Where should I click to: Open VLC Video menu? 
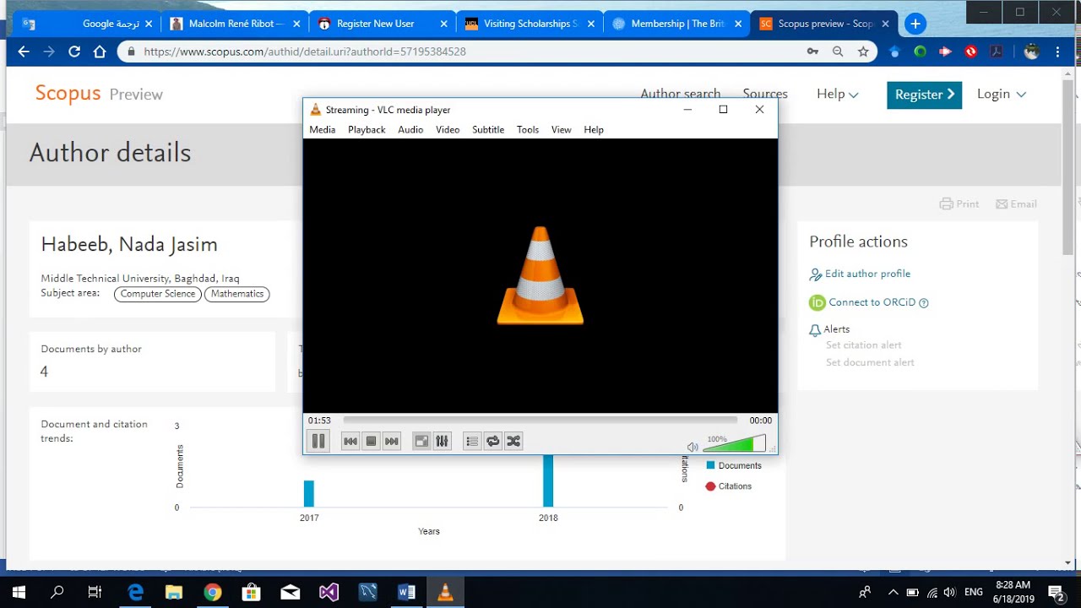pos(448,129)
